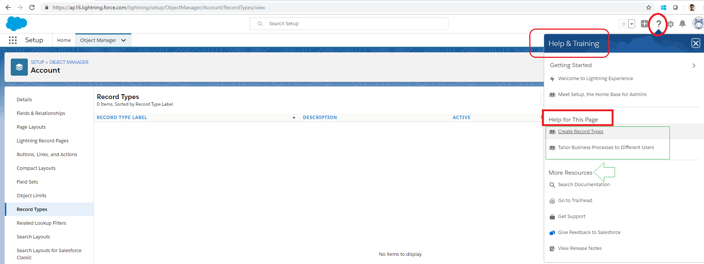Select the Object Manager tab
Image resolution: width=704 pixels, height=264 pixels.
click(98, 40)
